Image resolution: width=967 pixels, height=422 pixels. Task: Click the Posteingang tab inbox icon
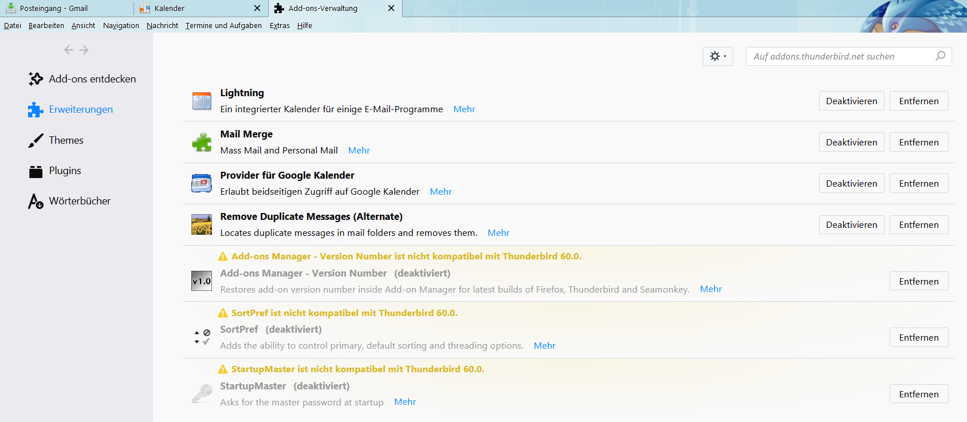tap(11, 8)
